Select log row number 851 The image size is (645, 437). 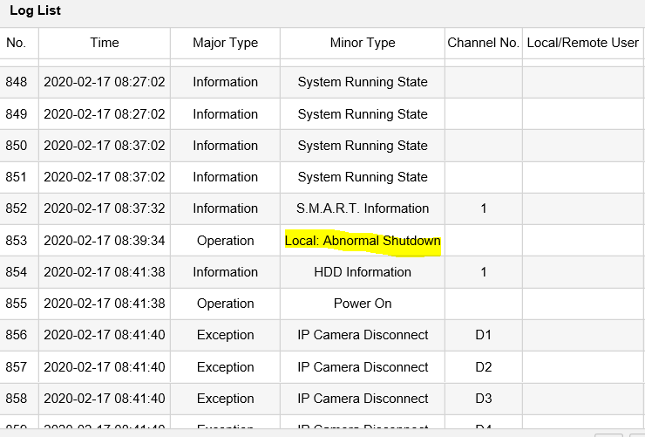[17, 177]
